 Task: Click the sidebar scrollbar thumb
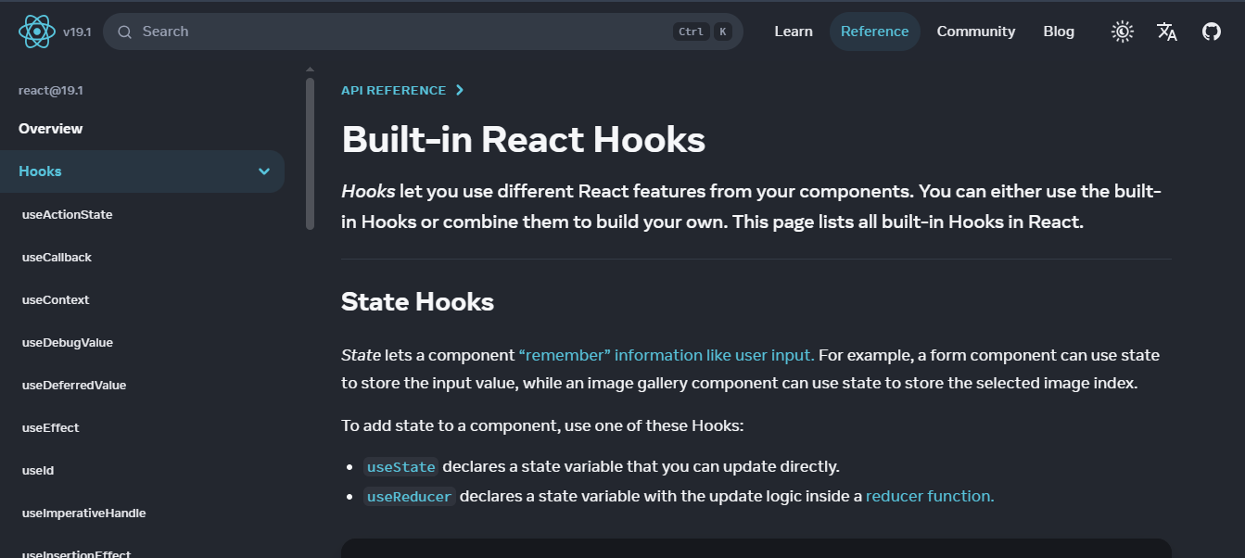pyautogui.click(x=311, y=153)
